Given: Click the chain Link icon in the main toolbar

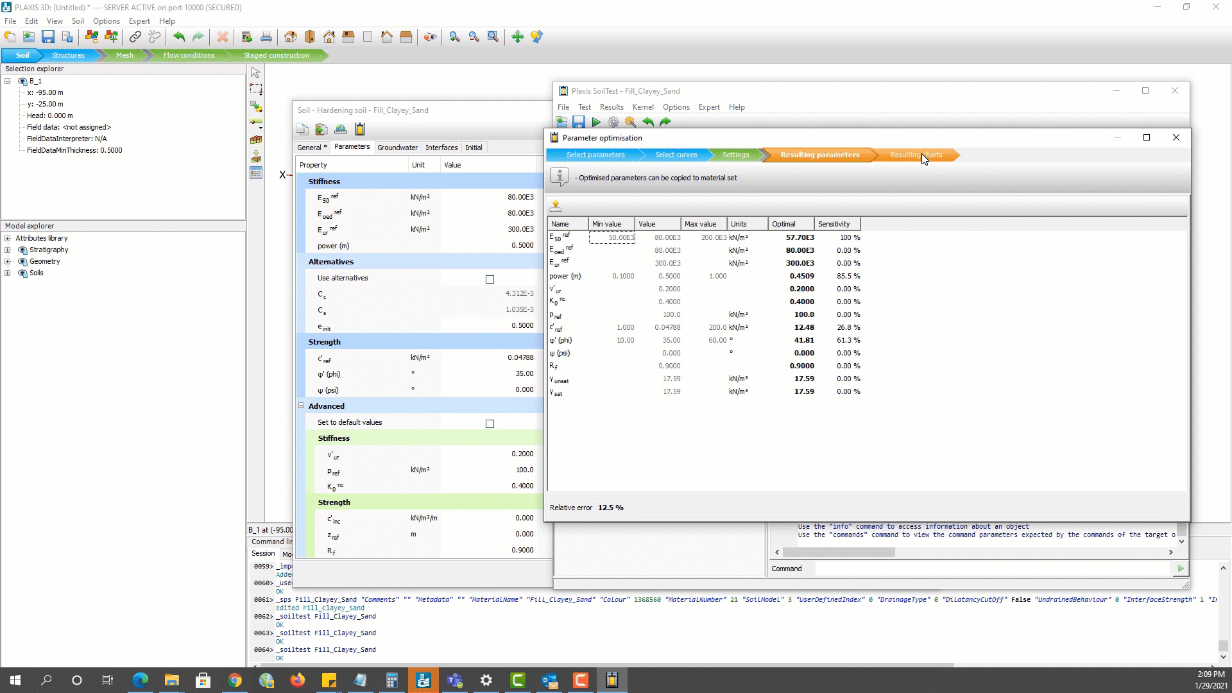Looking at the screenshot, I should coord(135,37).
